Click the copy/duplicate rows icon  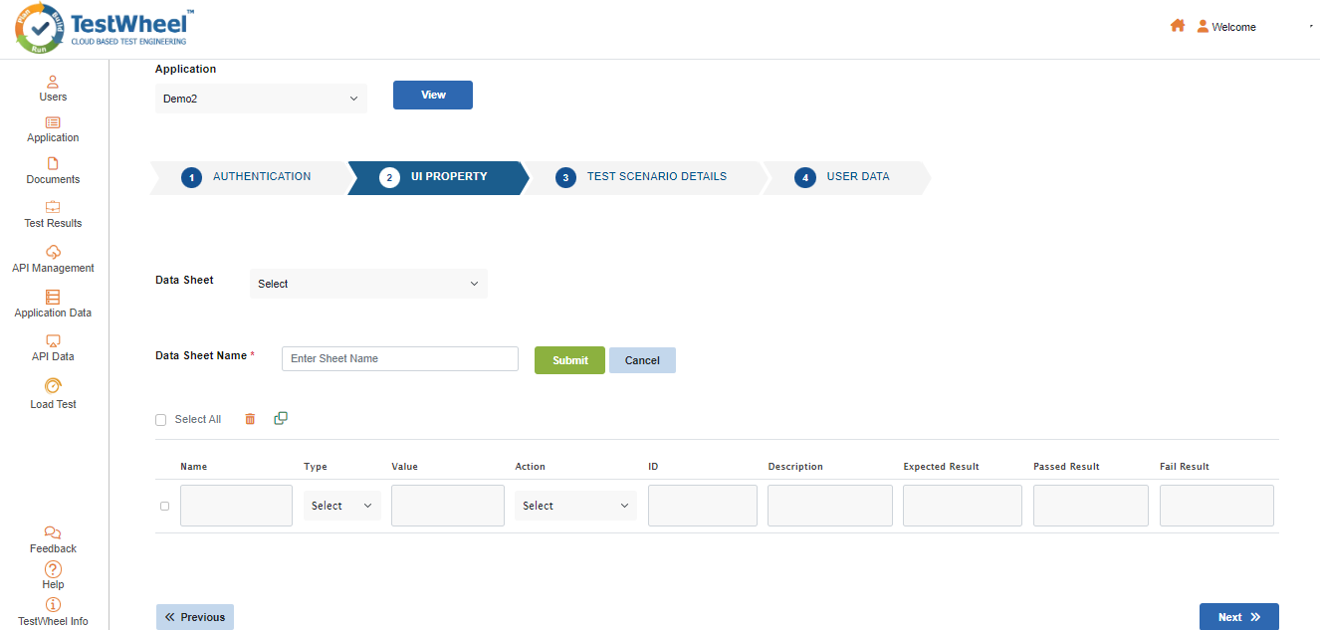pos(281,418)
